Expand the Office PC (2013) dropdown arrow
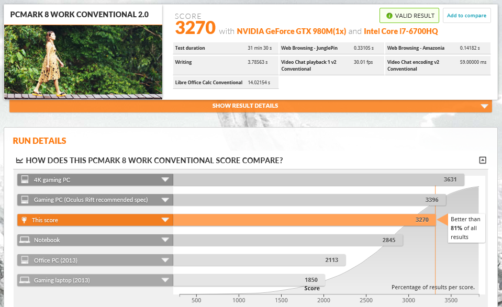Viewport: 502px width, 307px height. click(x=165, y=260)
